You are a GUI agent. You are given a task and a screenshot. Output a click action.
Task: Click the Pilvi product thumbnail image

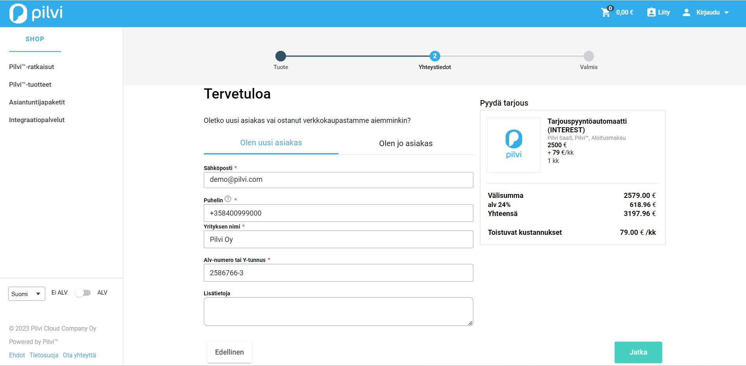point(514,145)
